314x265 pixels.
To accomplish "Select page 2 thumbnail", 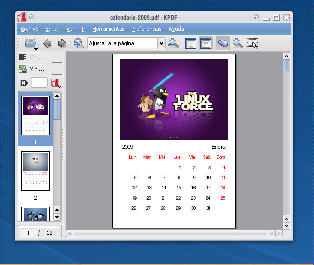I will tap(35, 171).
